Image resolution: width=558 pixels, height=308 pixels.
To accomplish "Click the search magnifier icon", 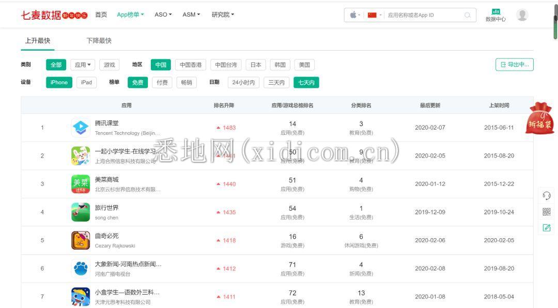I will pos(467,15).
